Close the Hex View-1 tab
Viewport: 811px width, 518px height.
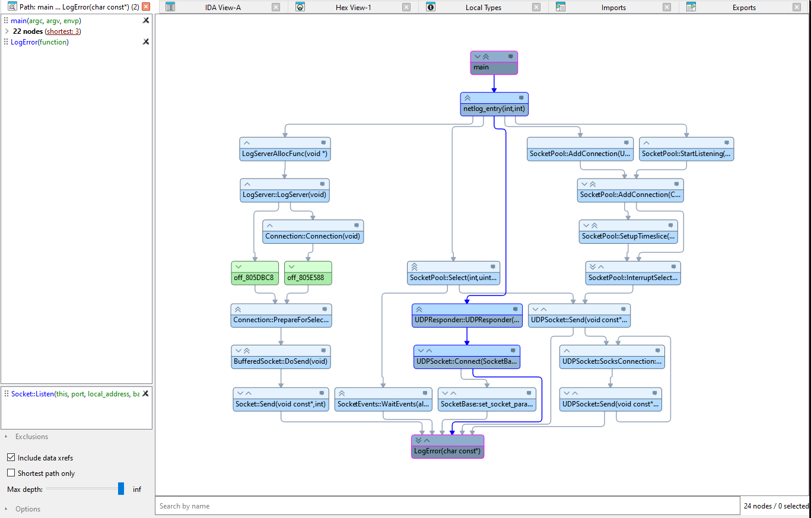pos(406,7)
